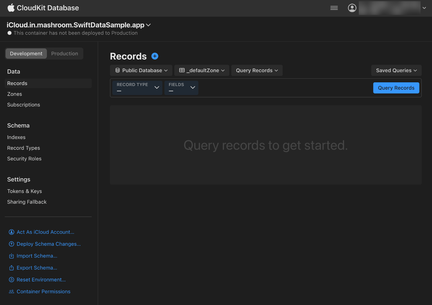Click the 'not been deployed to Production' notice
Viewport: 432px width, 305px height.
76,33
